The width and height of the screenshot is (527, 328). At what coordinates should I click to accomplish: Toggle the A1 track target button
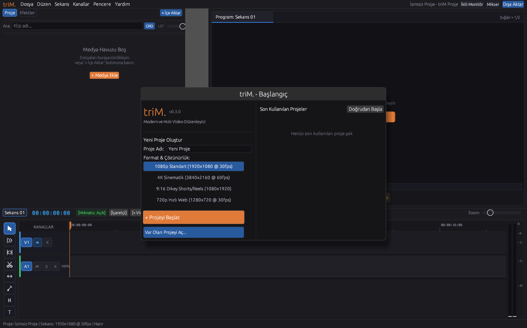pyautogui.click(x=27, y=266)
